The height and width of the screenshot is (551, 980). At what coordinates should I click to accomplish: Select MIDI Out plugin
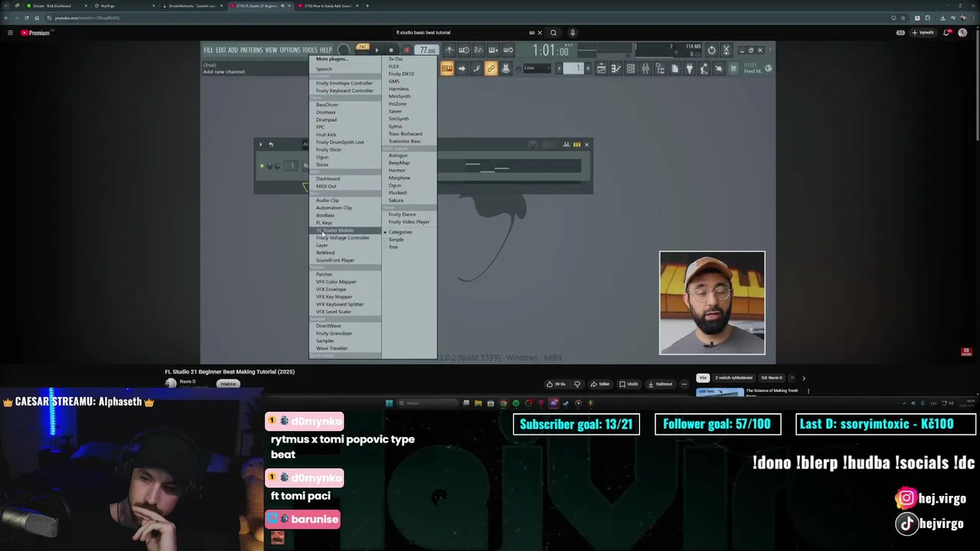[326, 186]
